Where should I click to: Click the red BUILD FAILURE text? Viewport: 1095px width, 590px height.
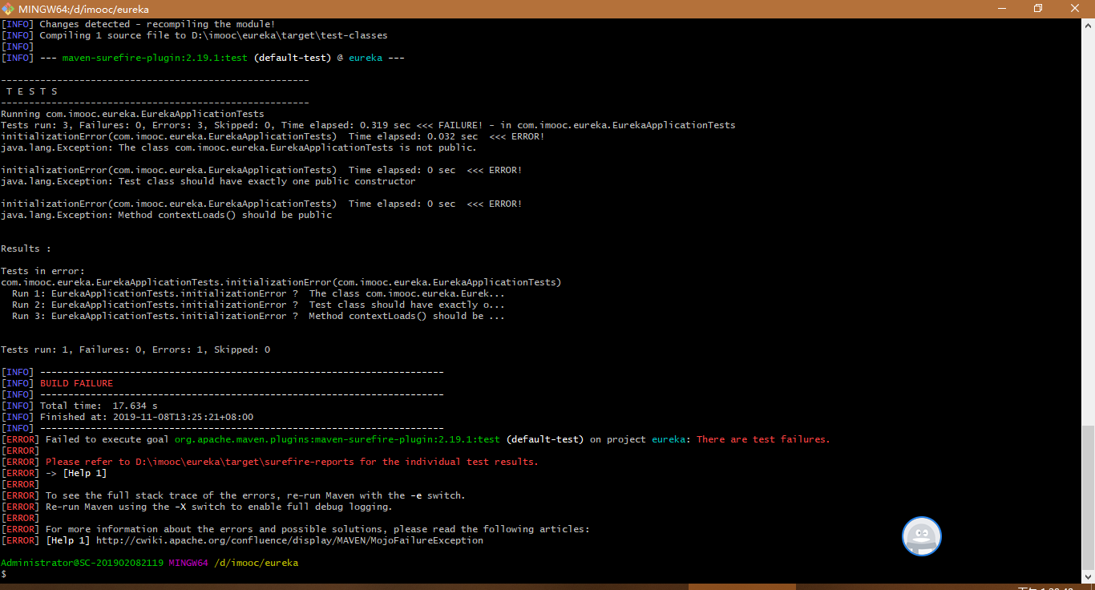click(77, 383)
